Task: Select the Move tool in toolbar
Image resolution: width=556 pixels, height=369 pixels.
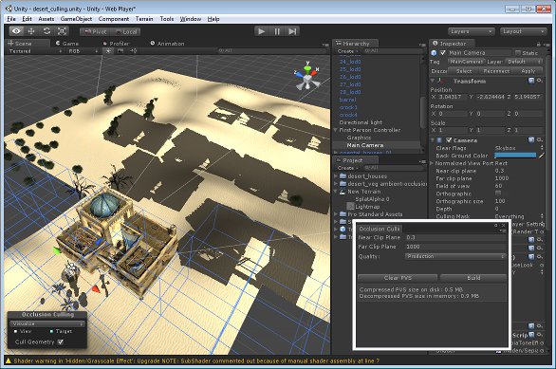Action: (x=31, y=31)
